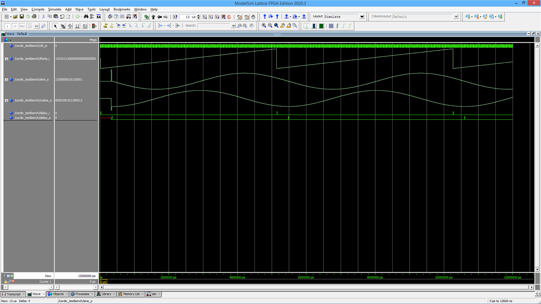The image size is (541, 304).
Task: Click the Paste clipboard icon
Action: click(56, 16)
